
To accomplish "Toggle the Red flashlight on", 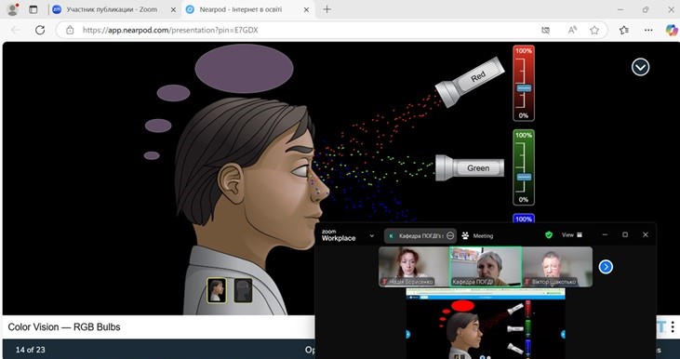I will click(470, 82).
